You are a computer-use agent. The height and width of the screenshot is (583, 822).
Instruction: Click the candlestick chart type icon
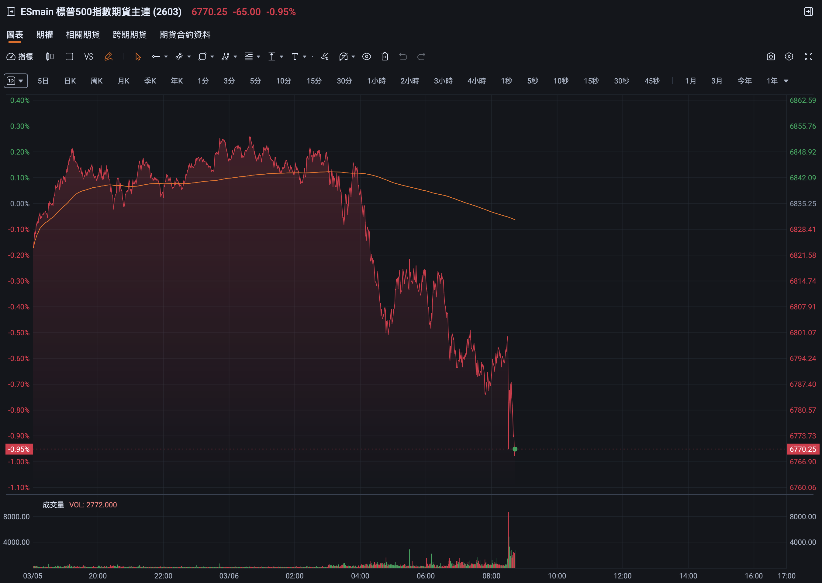50,57
